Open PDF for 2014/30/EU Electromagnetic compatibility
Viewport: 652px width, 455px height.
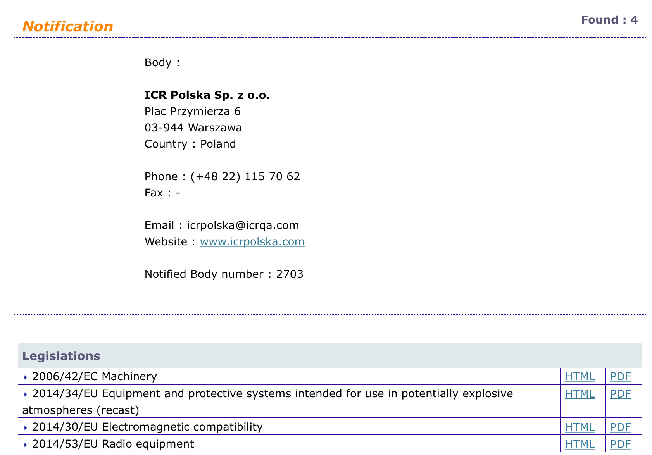point(620,427)
